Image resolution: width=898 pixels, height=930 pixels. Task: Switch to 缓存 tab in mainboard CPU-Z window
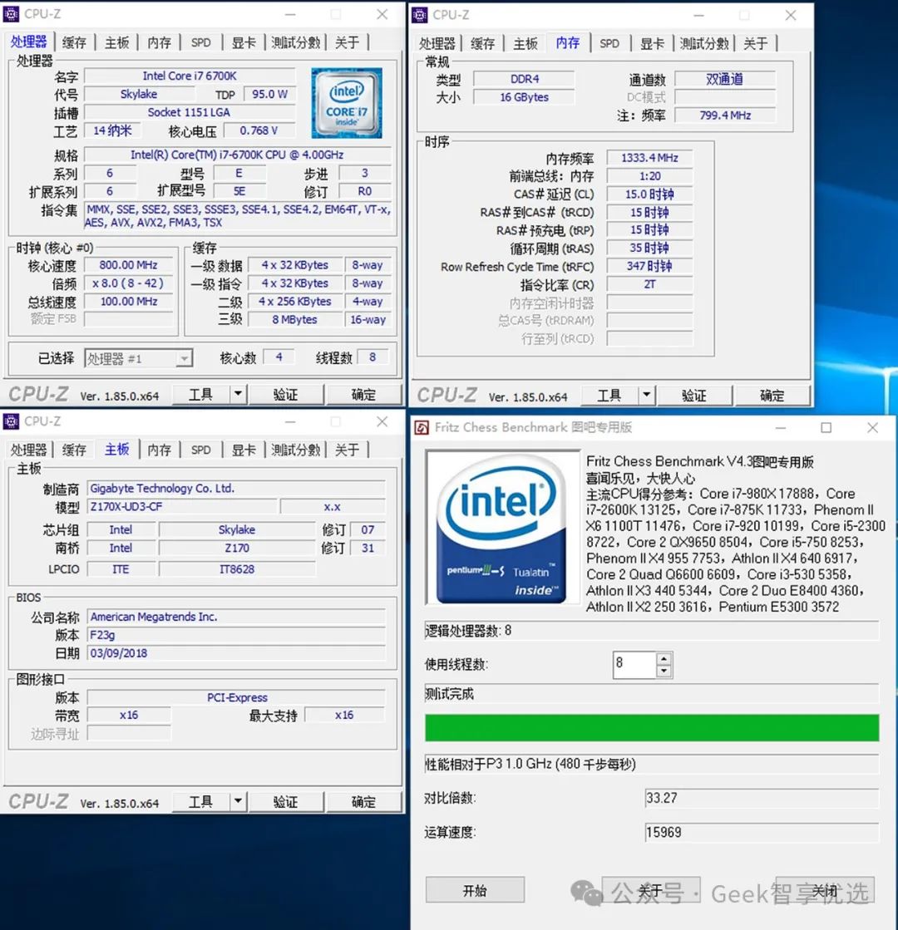pos(74,450)
